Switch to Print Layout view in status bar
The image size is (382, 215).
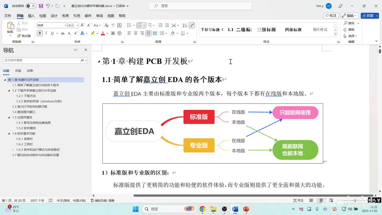321,200
